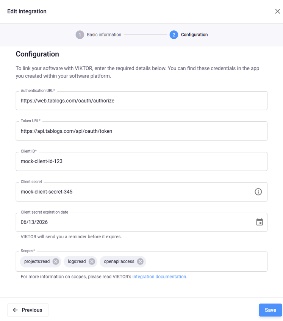Focus the Authentication URL field

141,101
